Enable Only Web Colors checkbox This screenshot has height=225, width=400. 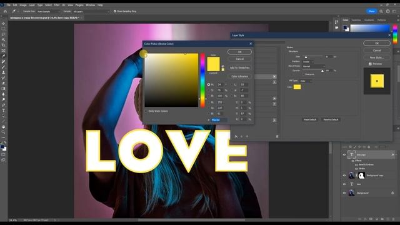[146, 111]
